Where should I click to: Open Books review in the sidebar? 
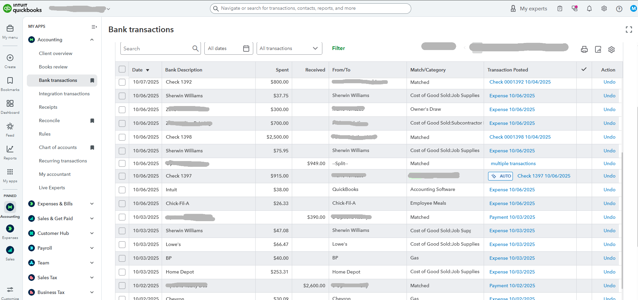click(53, 67)
